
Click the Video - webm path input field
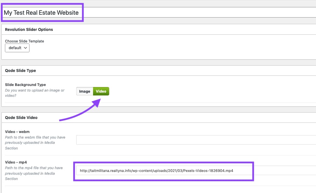(x=196, y=140)
